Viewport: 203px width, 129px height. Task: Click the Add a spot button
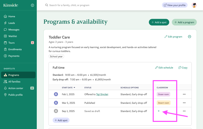[x=159, y=22]
